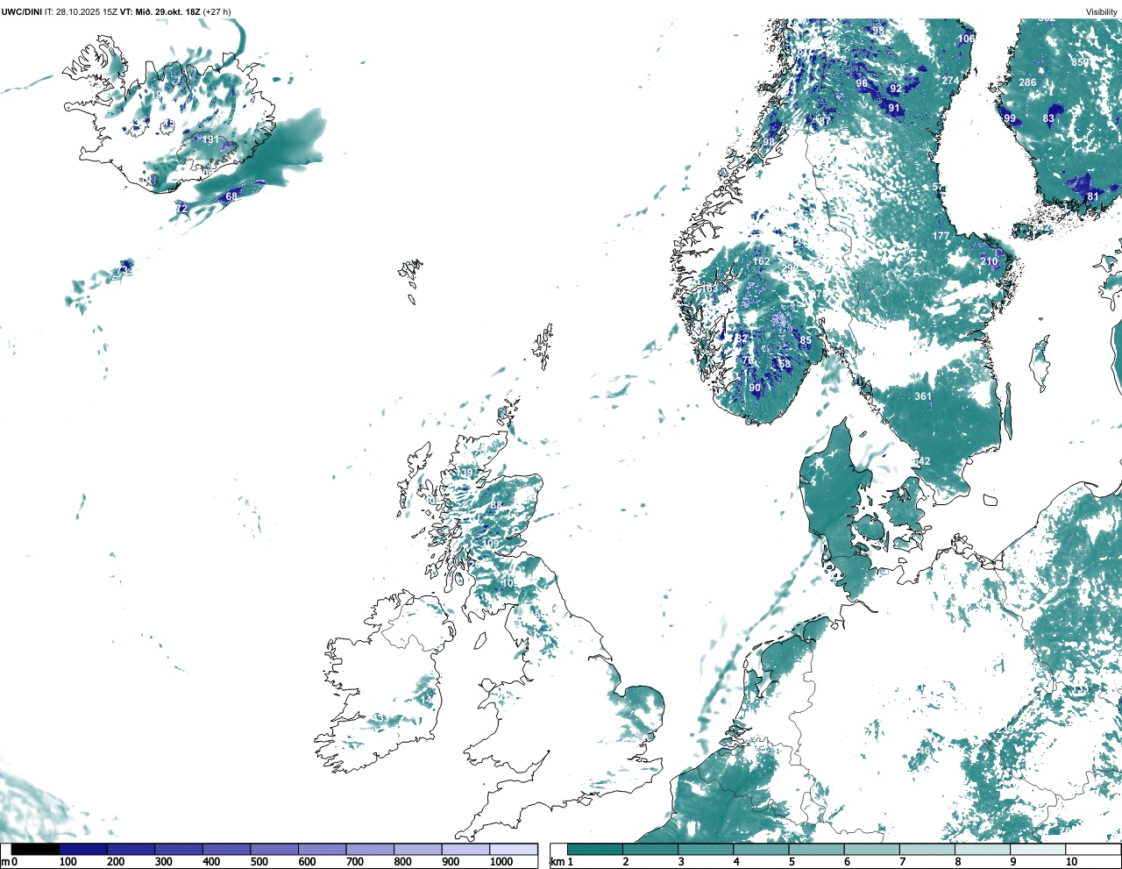Click the '162' value in Norway
This screenshot has height=869, width=1122.
(x=761, y=261)
